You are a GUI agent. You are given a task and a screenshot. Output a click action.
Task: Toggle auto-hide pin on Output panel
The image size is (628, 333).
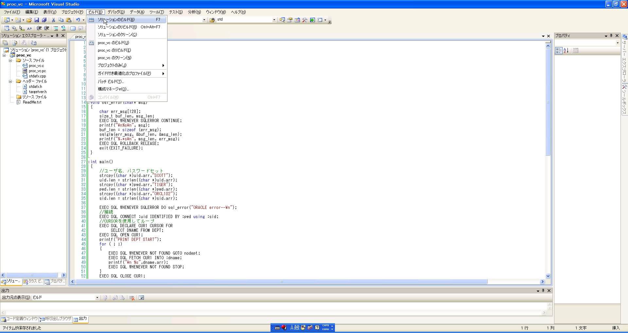coord(543,291)
